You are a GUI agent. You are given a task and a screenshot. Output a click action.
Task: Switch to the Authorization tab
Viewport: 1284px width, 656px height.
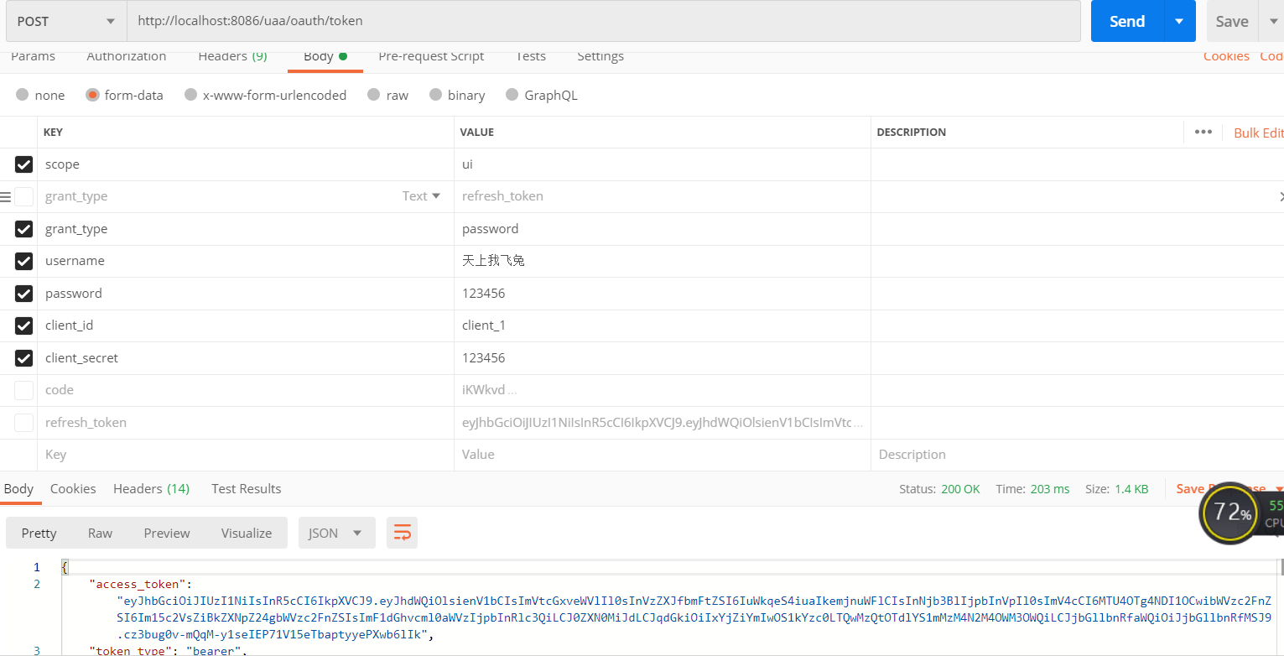pyautogui.click(x=127, y=56)
